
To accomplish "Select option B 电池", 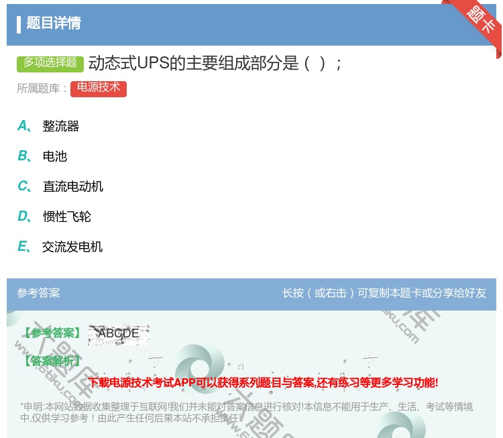I will click(x=42, y=156).
